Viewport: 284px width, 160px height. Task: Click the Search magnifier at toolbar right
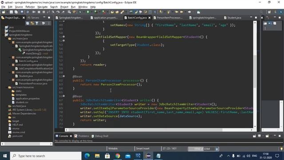pos(261,12)
